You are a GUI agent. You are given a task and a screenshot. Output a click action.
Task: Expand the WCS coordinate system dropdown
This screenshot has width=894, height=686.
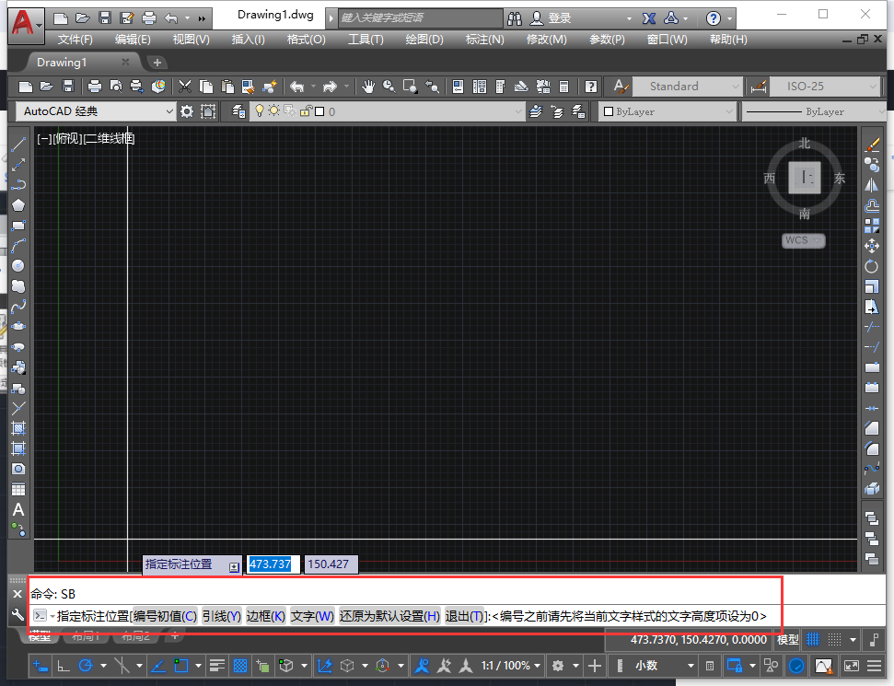coord(804,240)
